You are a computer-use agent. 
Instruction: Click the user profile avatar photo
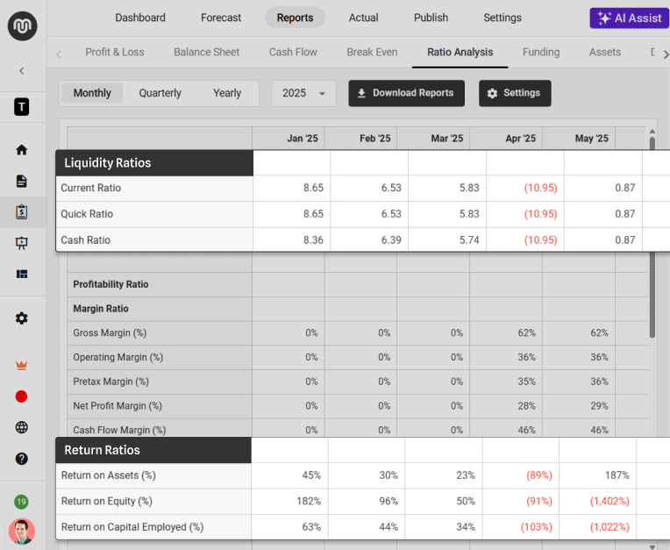click(22, 532)
